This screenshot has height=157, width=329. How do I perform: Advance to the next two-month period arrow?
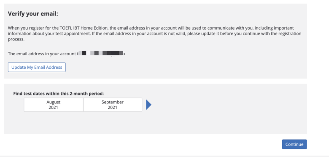tap(149, 105)
